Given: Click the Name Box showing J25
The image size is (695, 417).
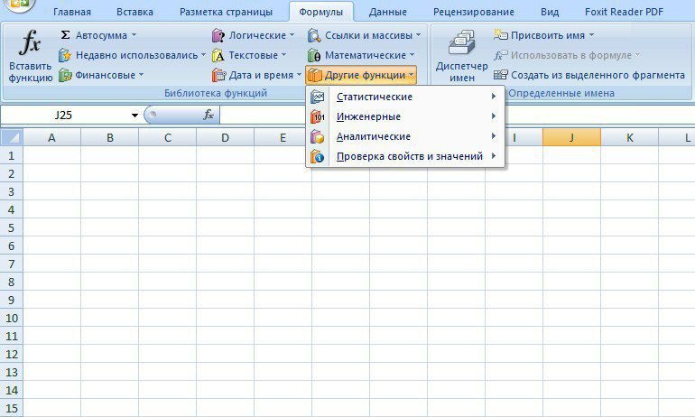Looking at the screenshot, I should click(x=64, y=116).
